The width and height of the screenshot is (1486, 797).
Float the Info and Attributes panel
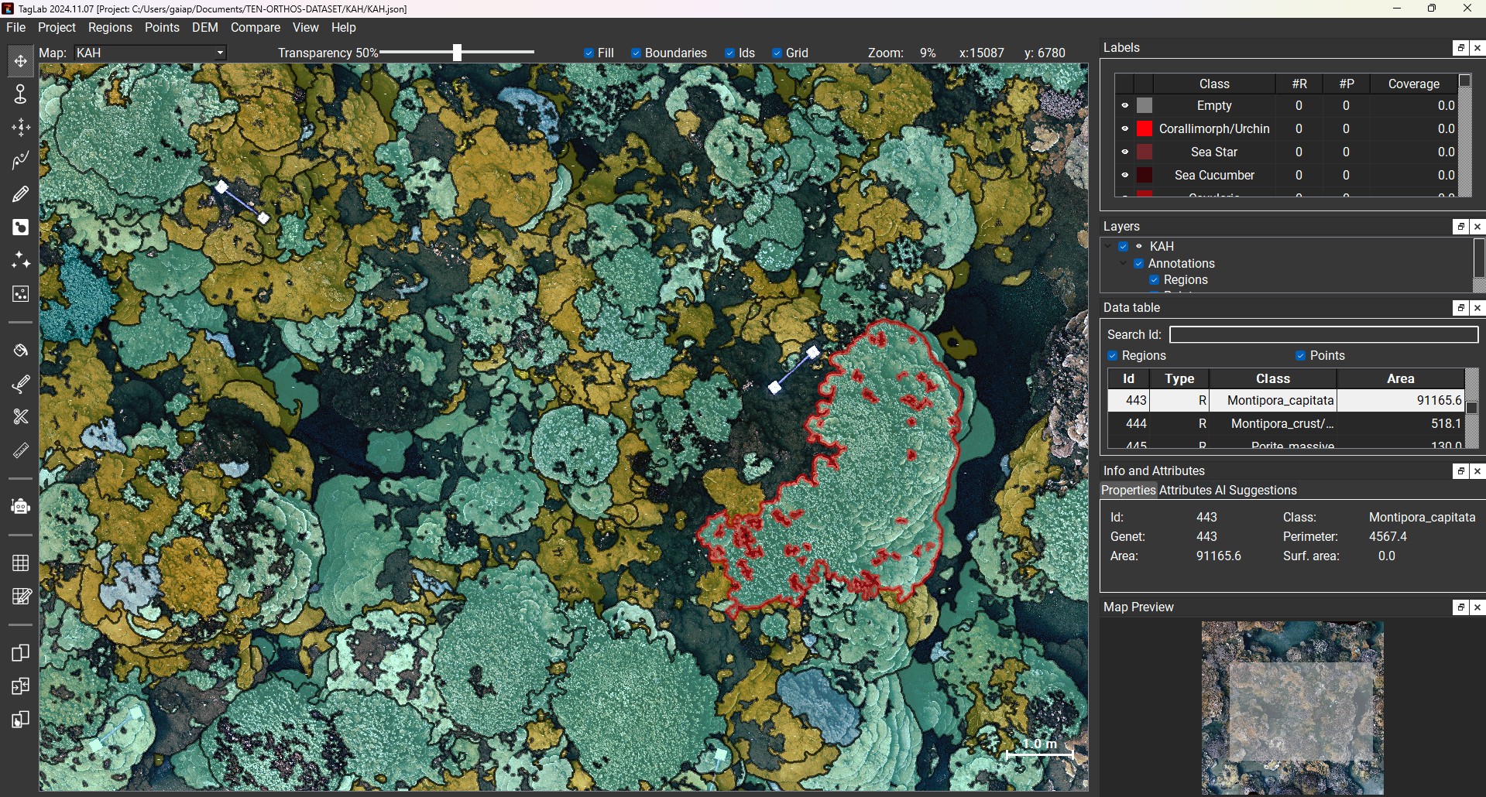click(x=1460, y=471)
